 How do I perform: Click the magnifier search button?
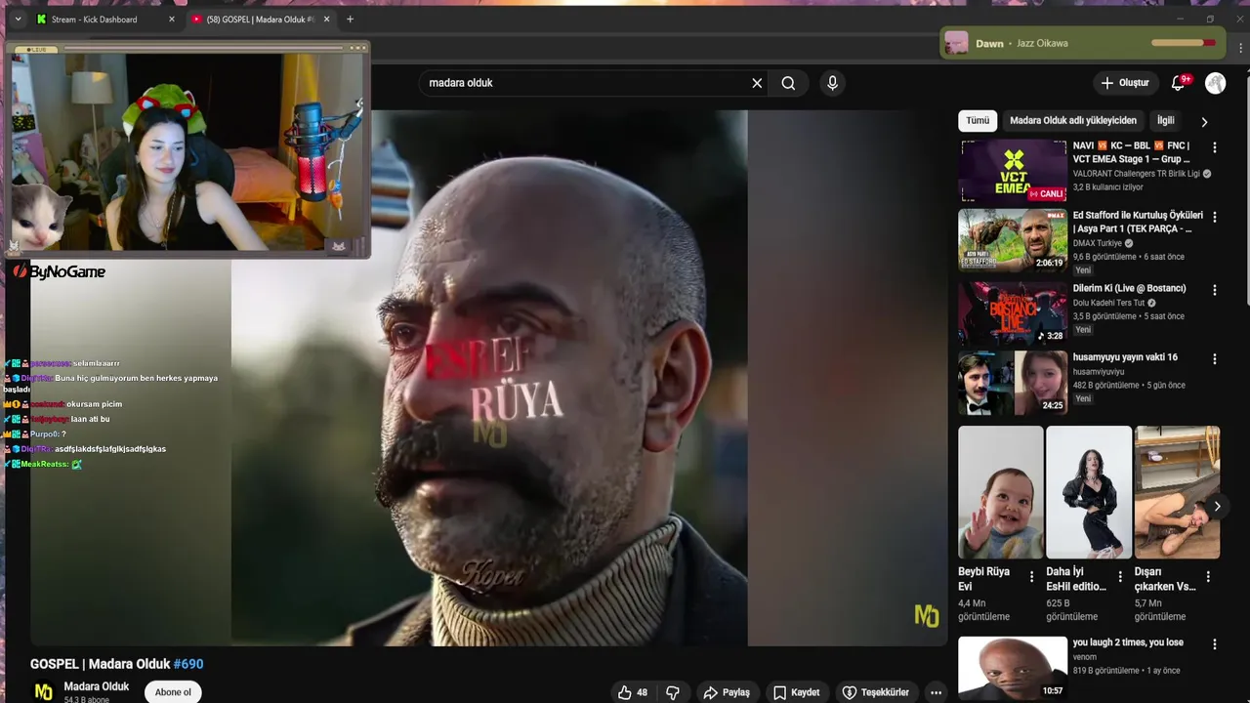(788, 83)
